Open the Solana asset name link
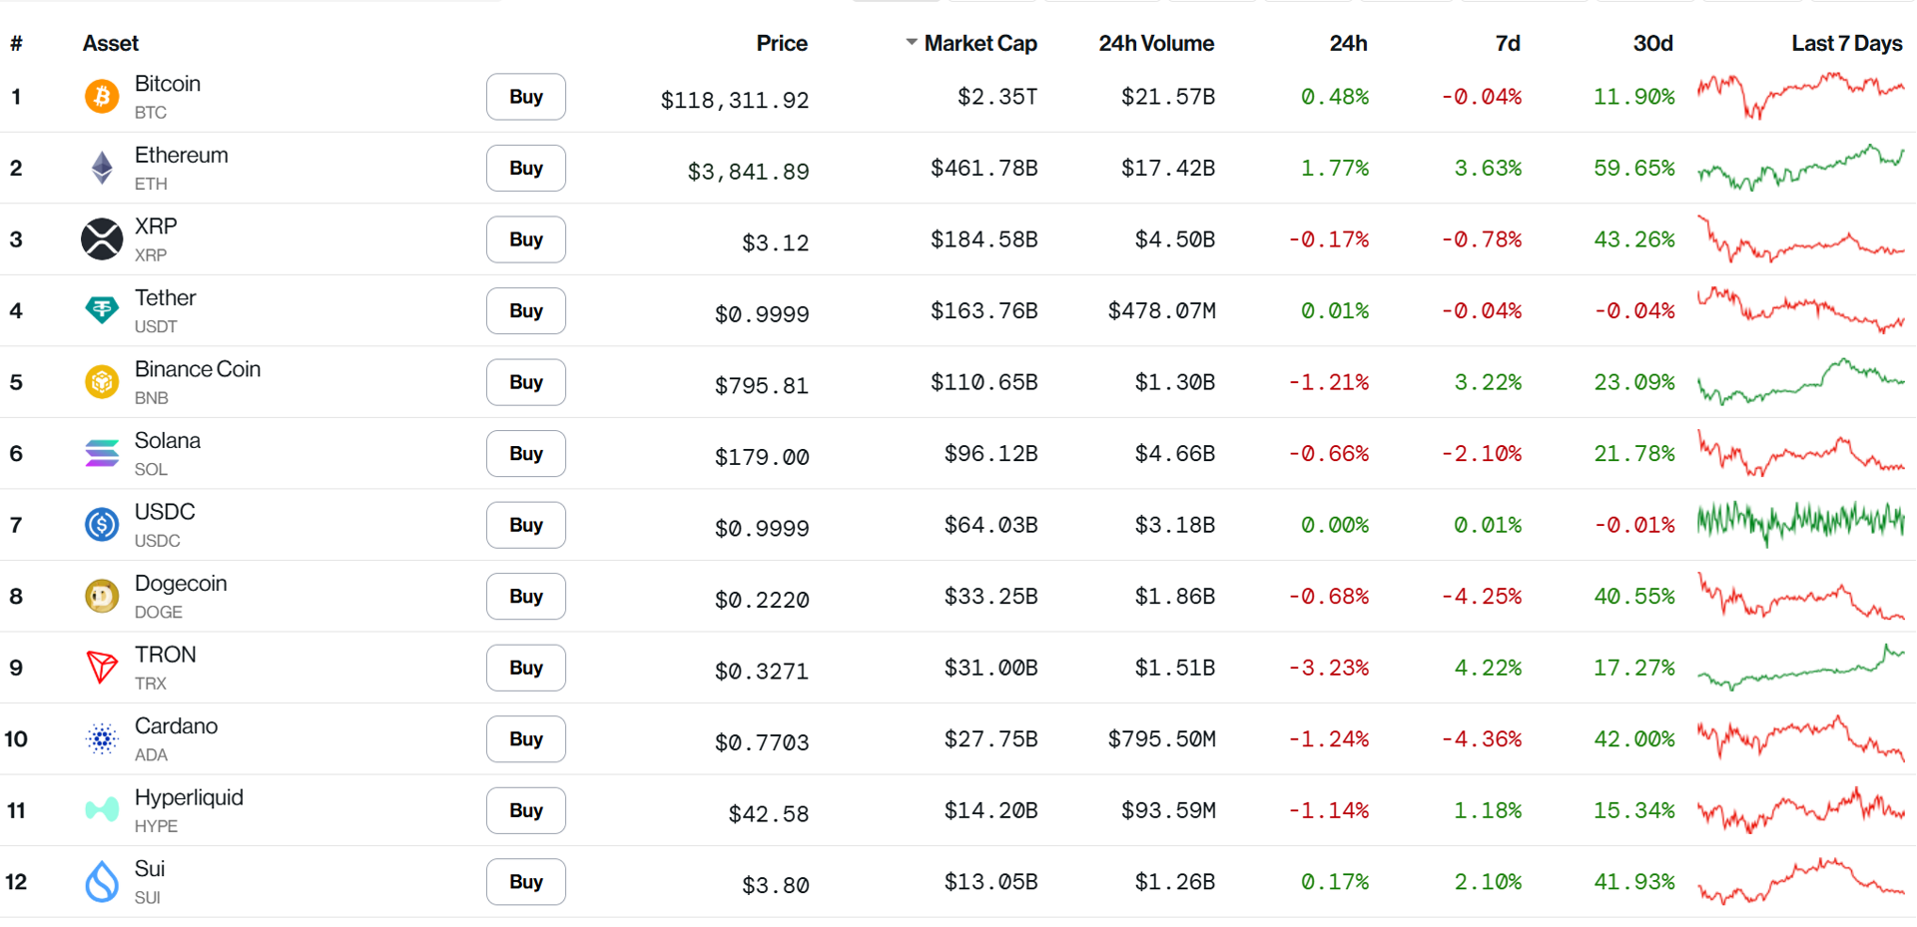 168,441
